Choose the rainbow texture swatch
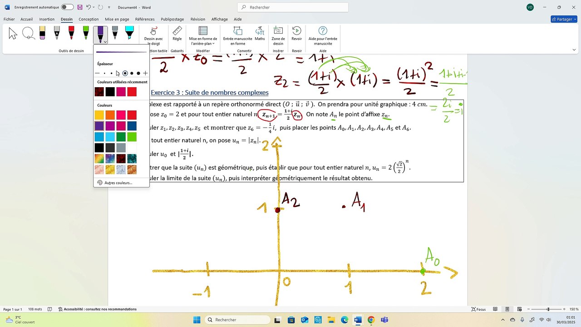The width and height of the screenshot is (581, 327). (x=99, y=159)
